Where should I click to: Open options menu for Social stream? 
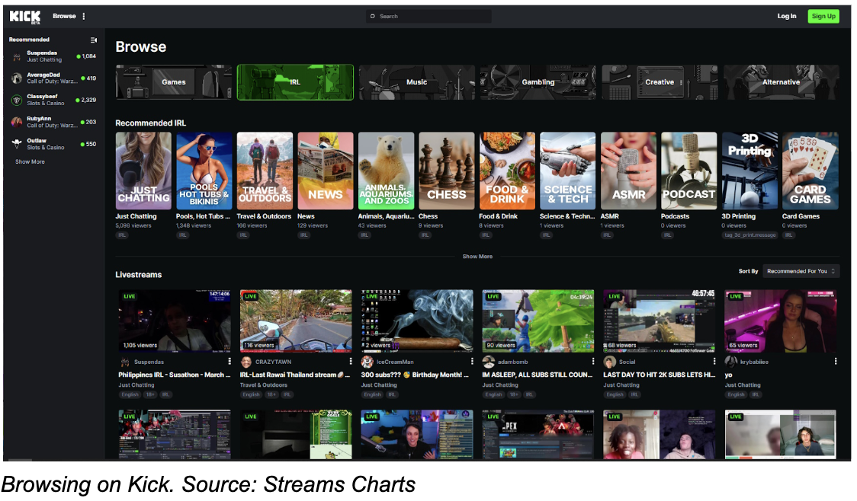(x=714, y=362)
